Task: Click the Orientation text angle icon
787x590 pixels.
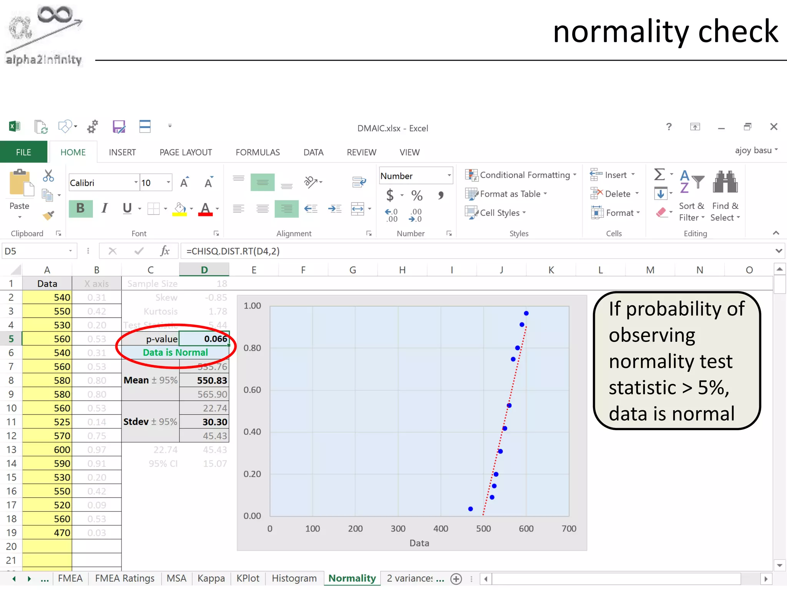Action: pyautogui.click(x=311, y=182)
